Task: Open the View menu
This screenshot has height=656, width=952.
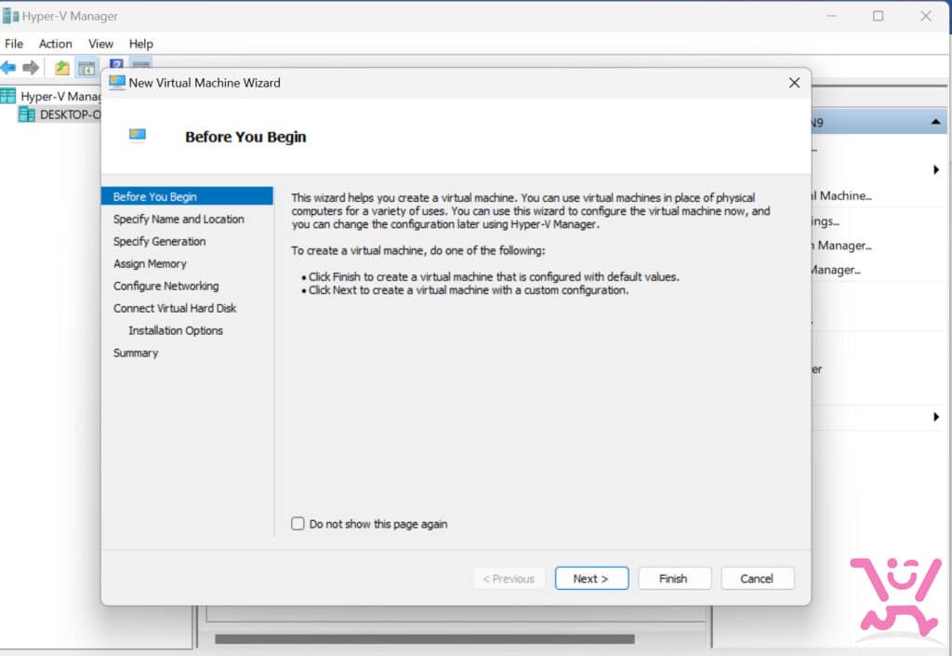Action: [x=100, y=44]
